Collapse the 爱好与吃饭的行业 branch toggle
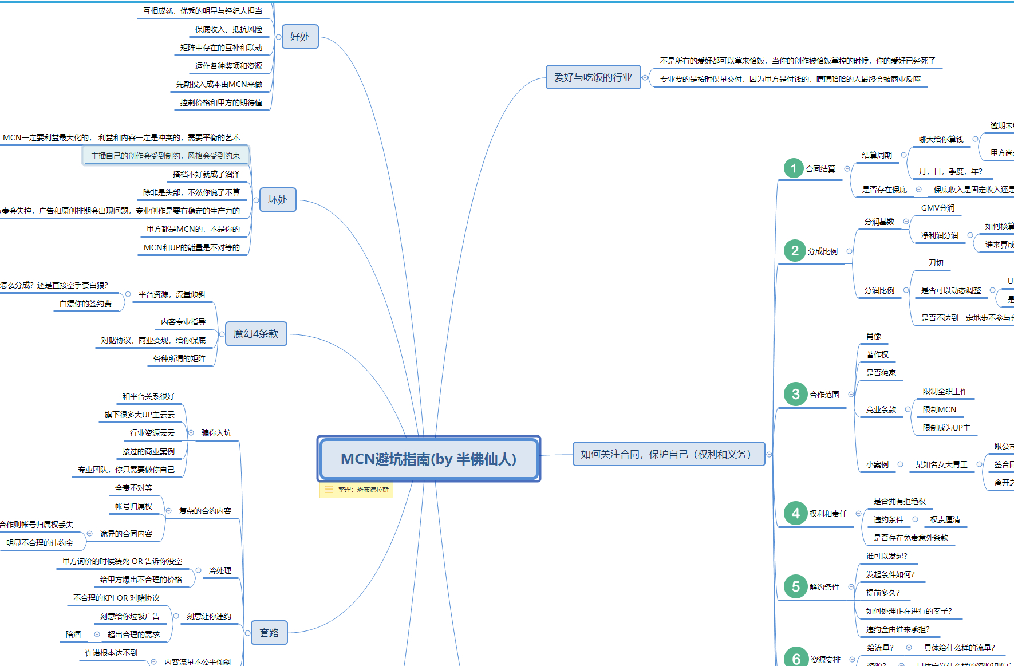The image size is (1014, 666). (x=645, y=77)
